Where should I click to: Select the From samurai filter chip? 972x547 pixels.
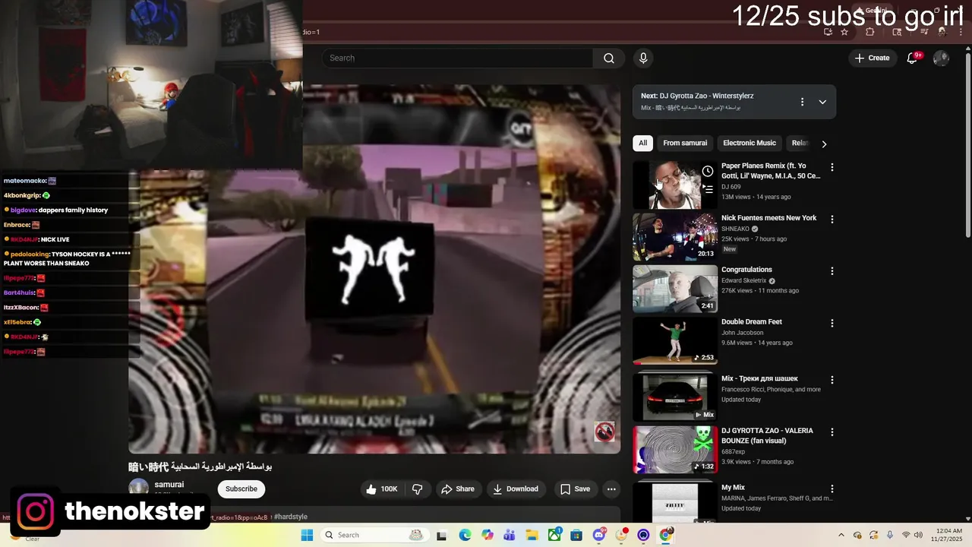685,143
